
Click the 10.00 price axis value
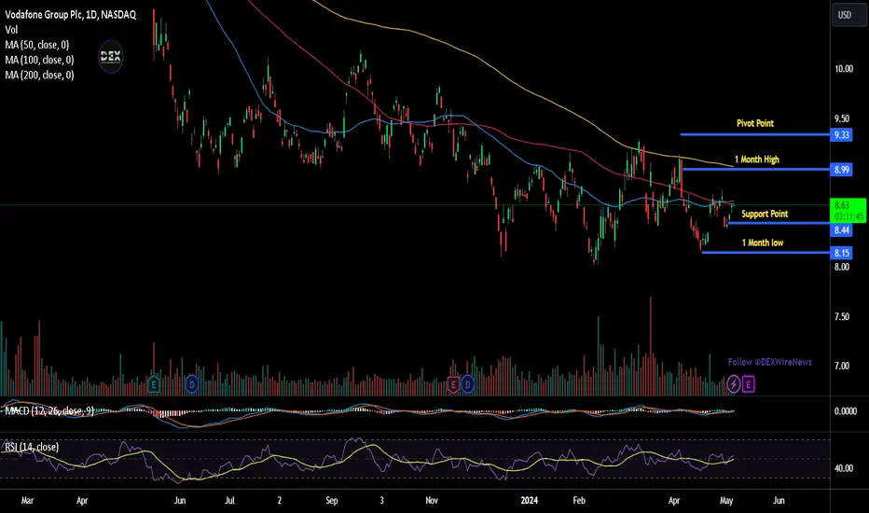pos(844,69)
